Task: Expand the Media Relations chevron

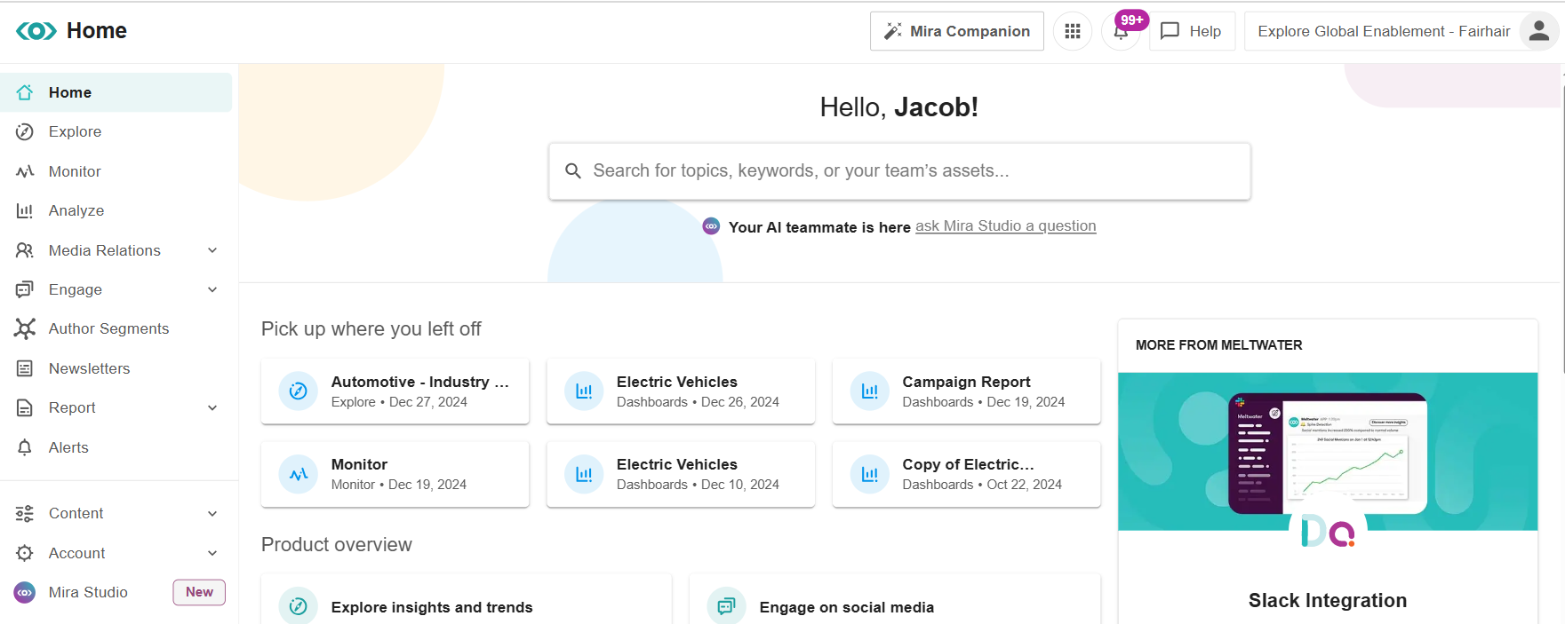Action: pos(212,250)
